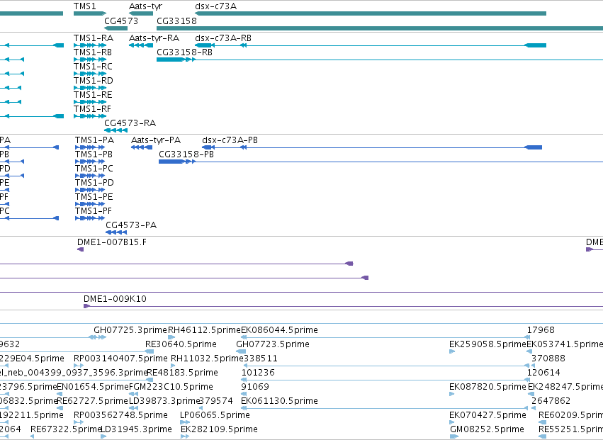
Task: Click the DME1-007B15.F clone marker
Action: coord(80,249)
